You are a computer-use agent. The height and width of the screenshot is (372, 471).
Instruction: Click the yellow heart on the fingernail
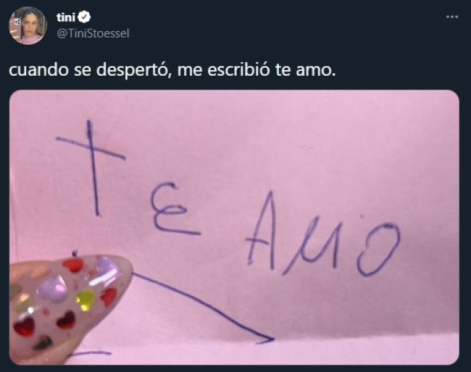(x=85, y=301)
